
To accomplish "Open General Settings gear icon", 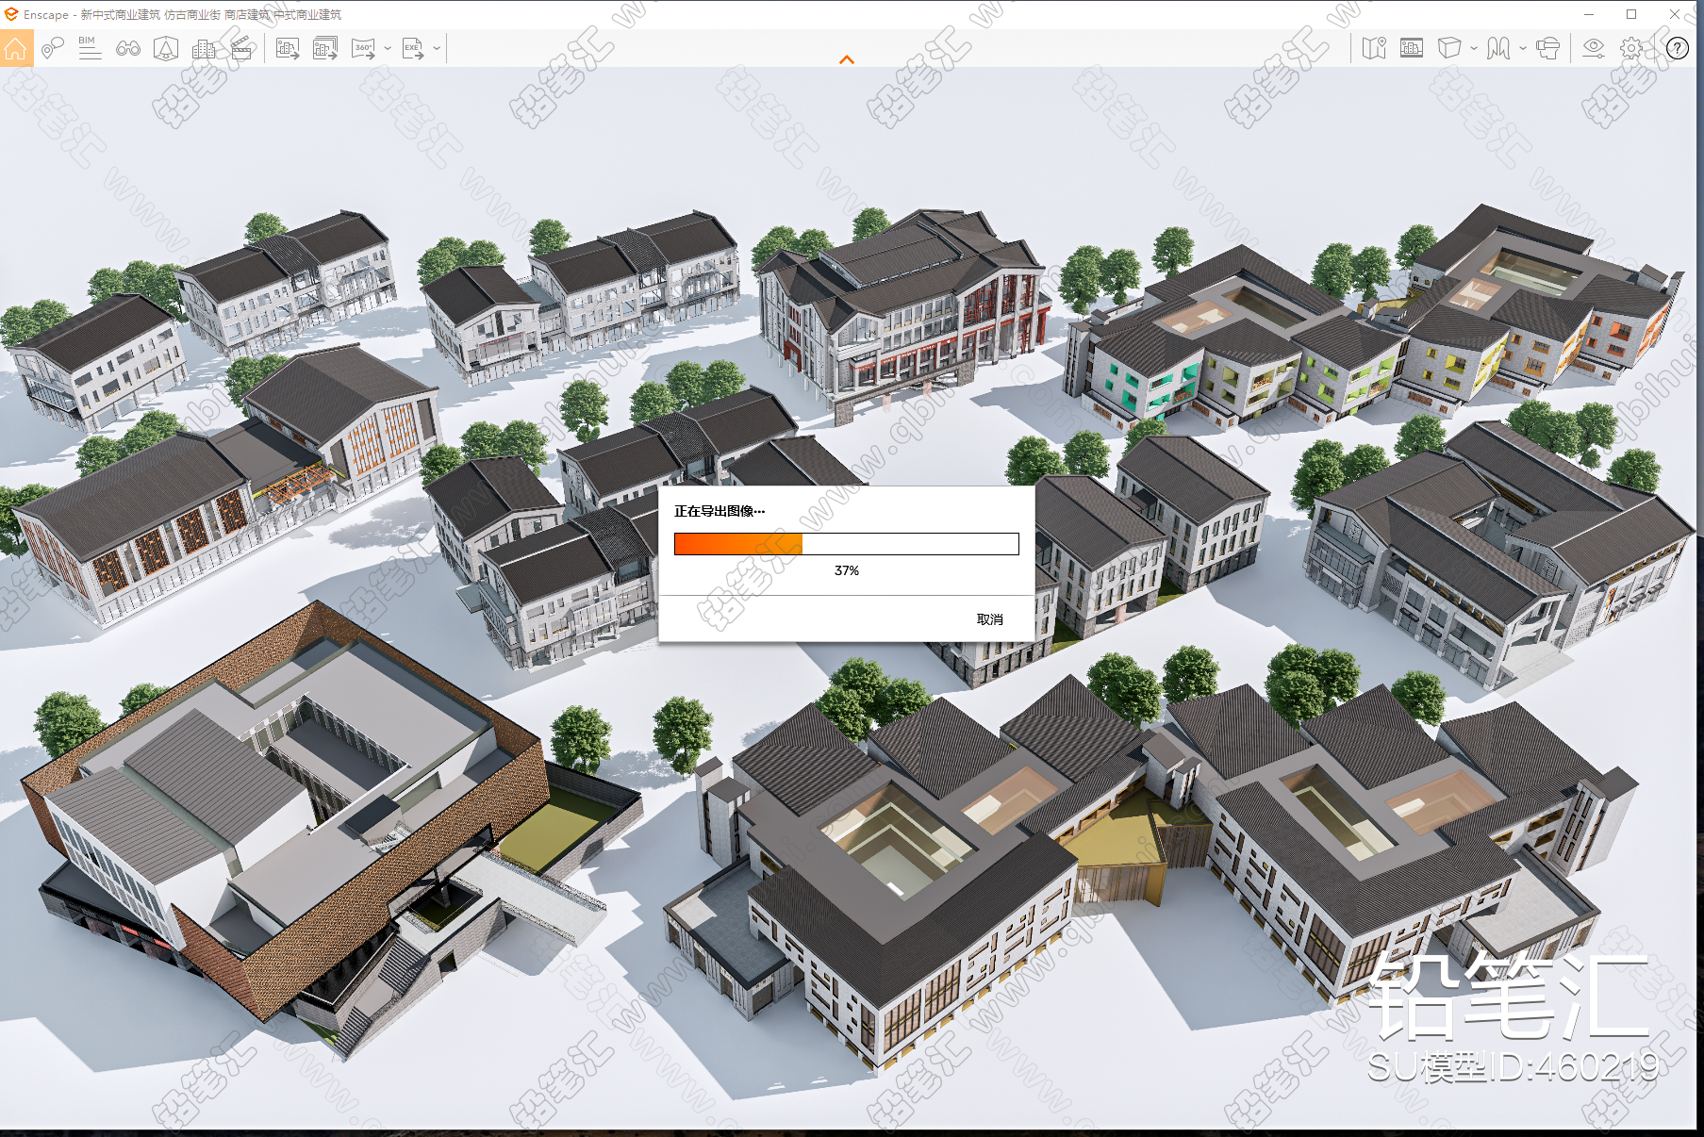I will click(1631, 48).
